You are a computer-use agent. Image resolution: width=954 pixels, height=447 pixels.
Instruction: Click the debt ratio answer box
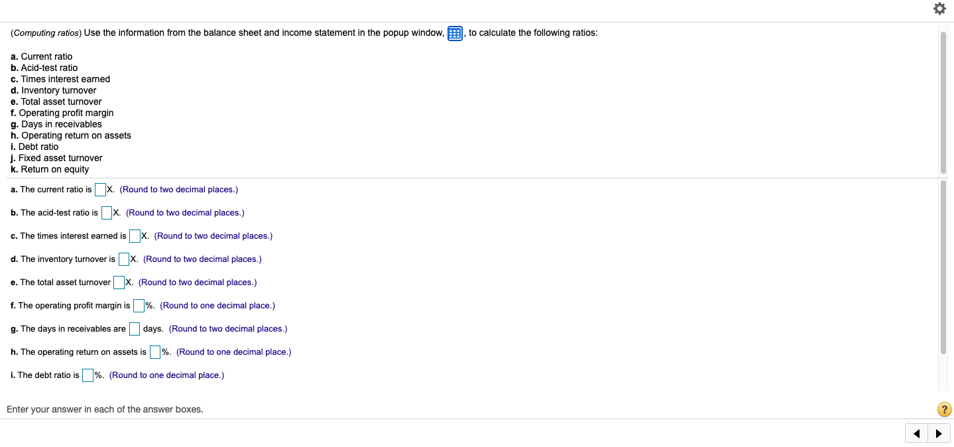pyautogui.click(x=88, y=375)
